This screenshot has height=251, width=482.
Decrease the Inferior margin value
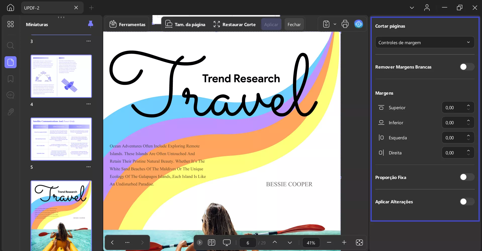pyautogui.click(x=468, y=124)
